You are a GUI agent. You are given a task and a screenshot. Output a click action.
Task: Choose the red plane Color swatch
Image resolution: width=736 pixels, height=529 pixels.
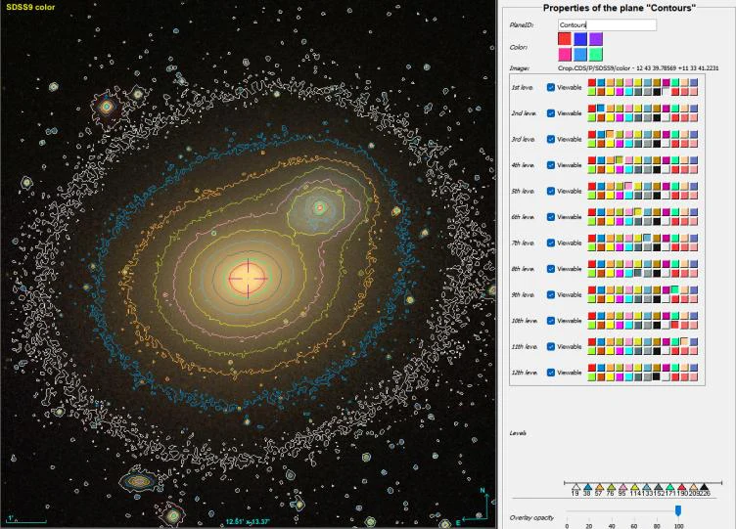click(565, 38)
